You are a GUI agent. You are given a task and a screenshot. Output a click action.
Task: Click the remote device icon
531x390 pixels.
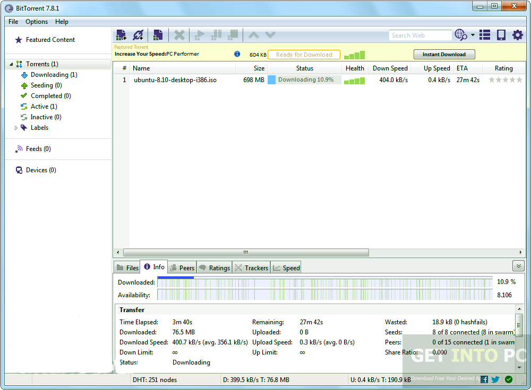coord(501,35)
